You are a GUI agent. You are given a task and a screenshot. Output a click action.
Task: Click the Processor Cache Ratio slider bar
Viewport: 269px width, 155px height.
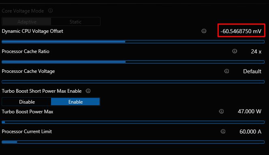(133, 62)
